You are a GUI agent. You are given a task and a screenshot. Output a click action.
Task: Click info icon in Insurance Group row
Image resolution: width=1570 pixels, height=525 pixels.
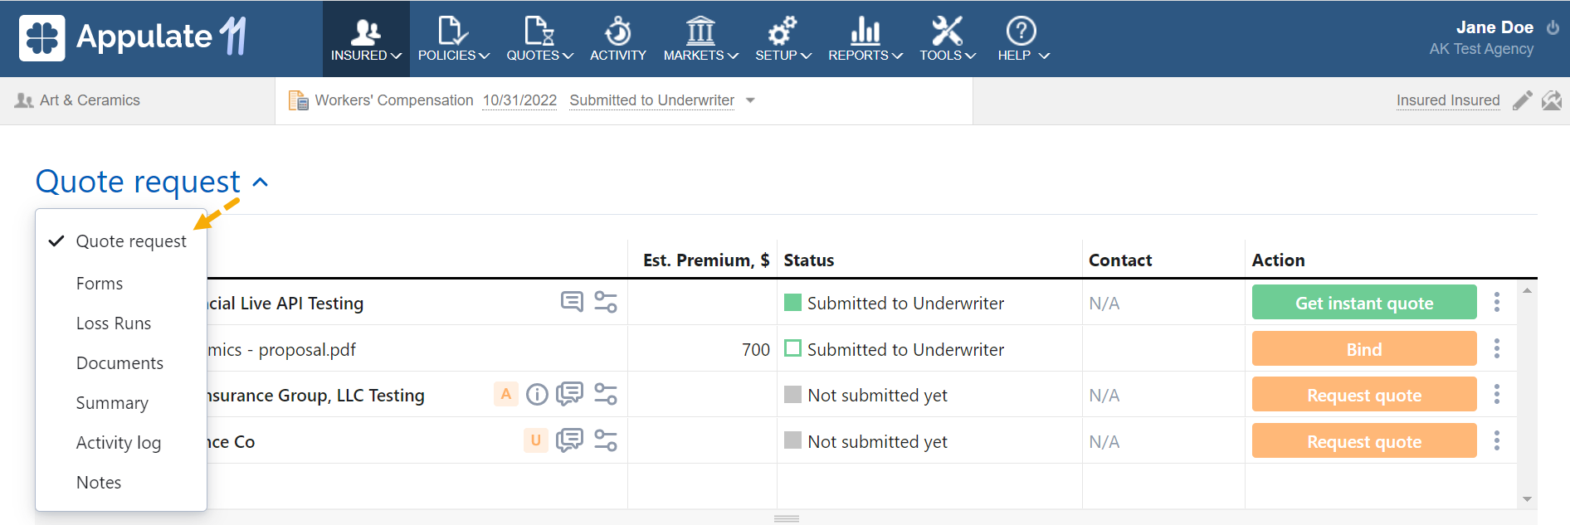(538, 394)
